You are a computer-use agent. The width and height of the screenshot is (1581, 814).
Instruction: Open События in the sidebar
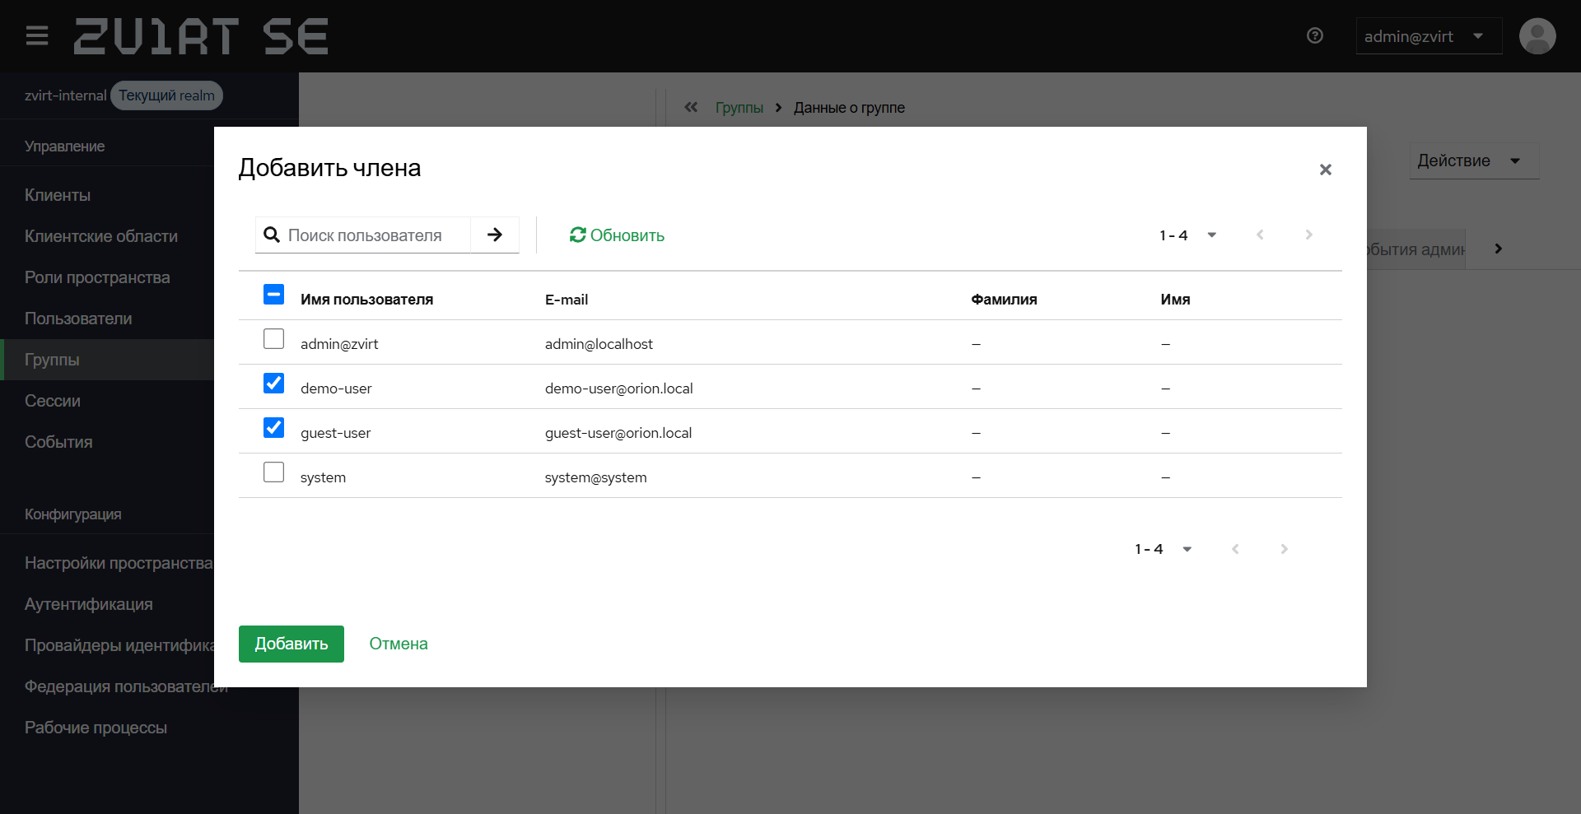coord(58,442)
